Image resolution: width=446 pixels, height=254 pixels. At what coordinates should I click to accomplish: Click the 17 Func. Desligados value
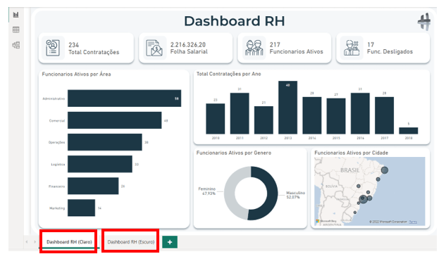pyautogui.click(x=371, y=44)
